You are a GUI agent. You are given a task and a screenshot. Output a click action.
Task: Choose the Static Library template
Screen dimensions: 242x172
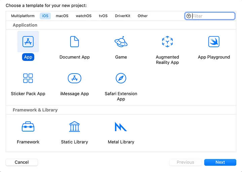(x=74, y=127)
